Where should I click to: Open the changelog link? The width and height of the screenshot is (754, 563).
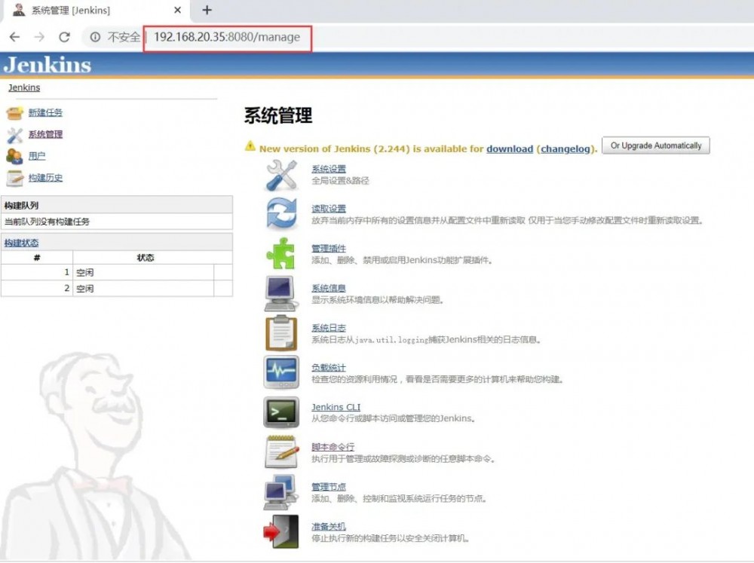(x=566, y=148)
